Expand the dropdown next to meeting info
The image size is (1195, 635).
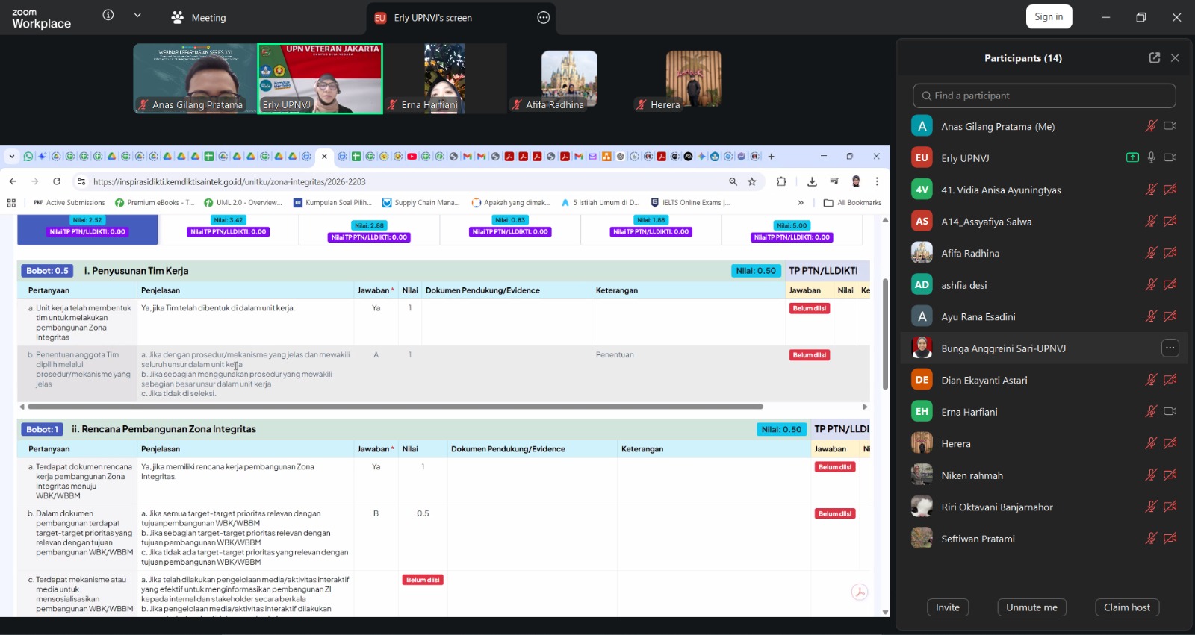(137, 16)
